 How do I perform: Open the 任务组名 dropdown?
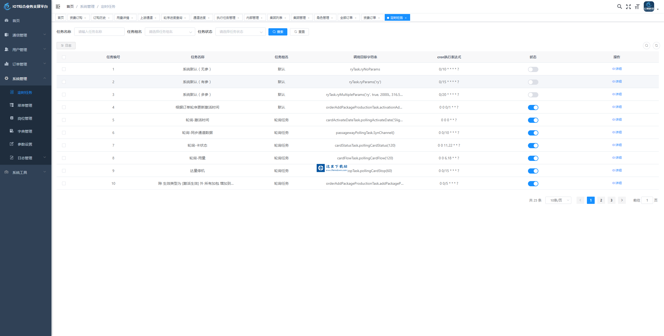pyautogui.click(x=170, y=32)
